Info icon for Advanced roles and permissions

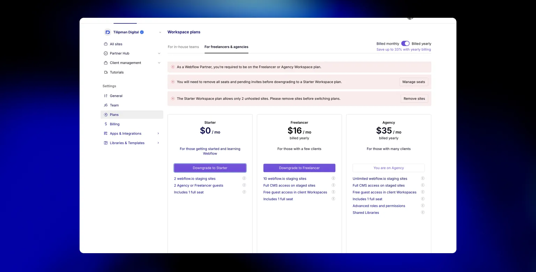tap(423, 205)
